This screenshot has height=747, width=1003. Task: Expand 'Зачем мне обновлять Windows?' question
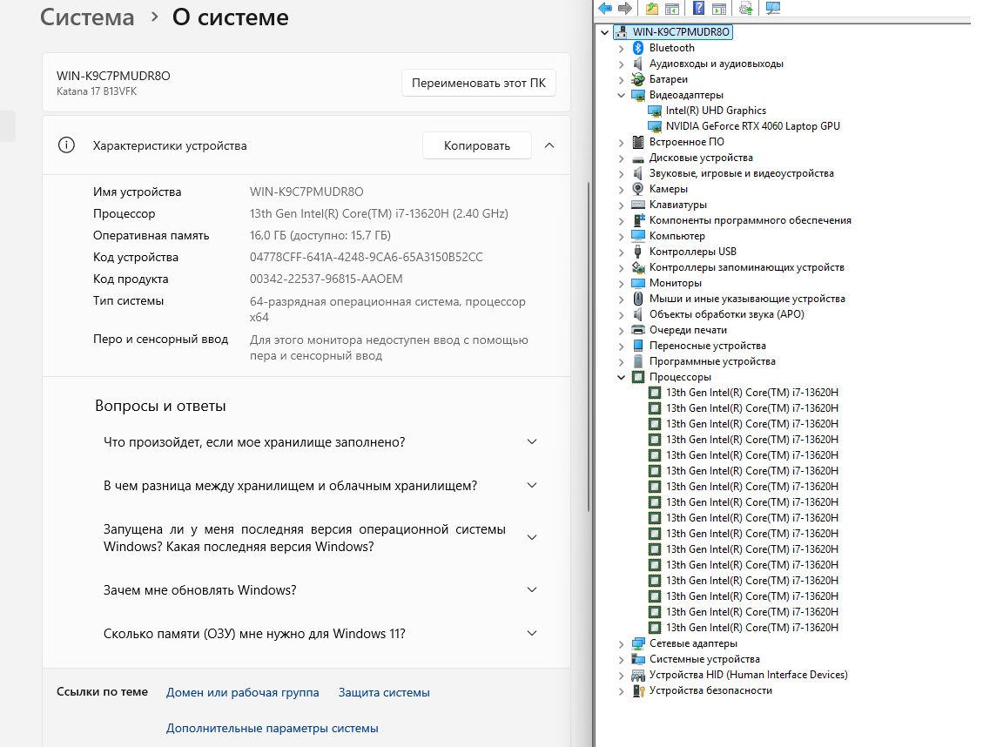pyautogui.click(x=532, y=589)
